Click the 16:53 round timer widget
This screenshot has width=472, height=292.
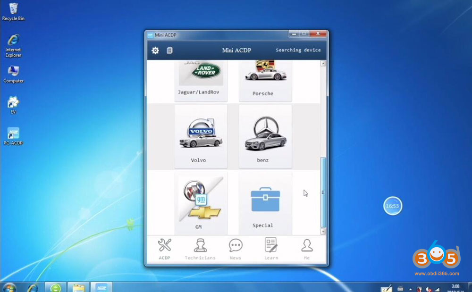392,206
